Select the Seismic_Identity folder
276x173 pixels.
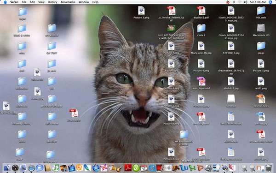[x=22, y=117]
